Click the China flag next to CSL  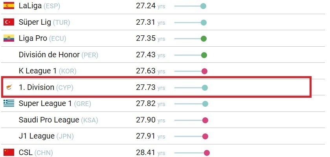(9, 152)
